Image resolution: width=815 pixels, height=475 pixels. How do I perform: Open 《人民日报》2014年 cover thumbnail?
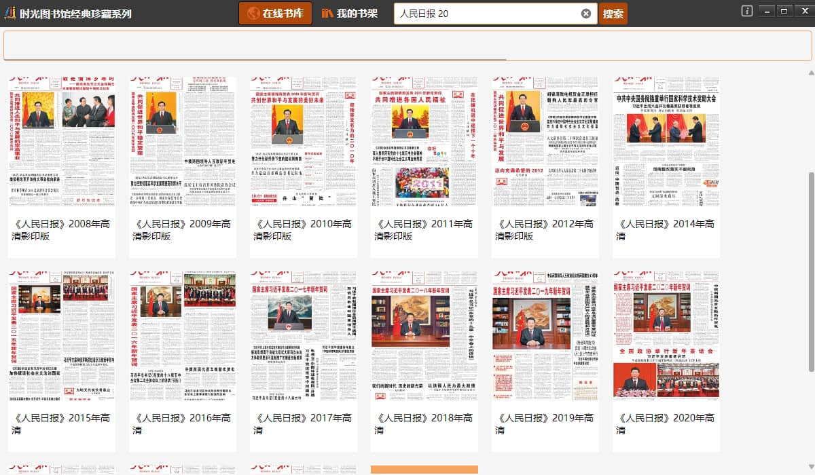(x=666, y=141)
